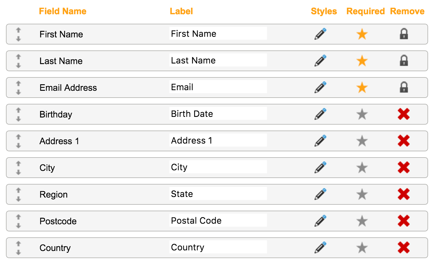Mark Region field as required
Image resolution: width=437 pixels, height=267 pixels.
point(362,194)
